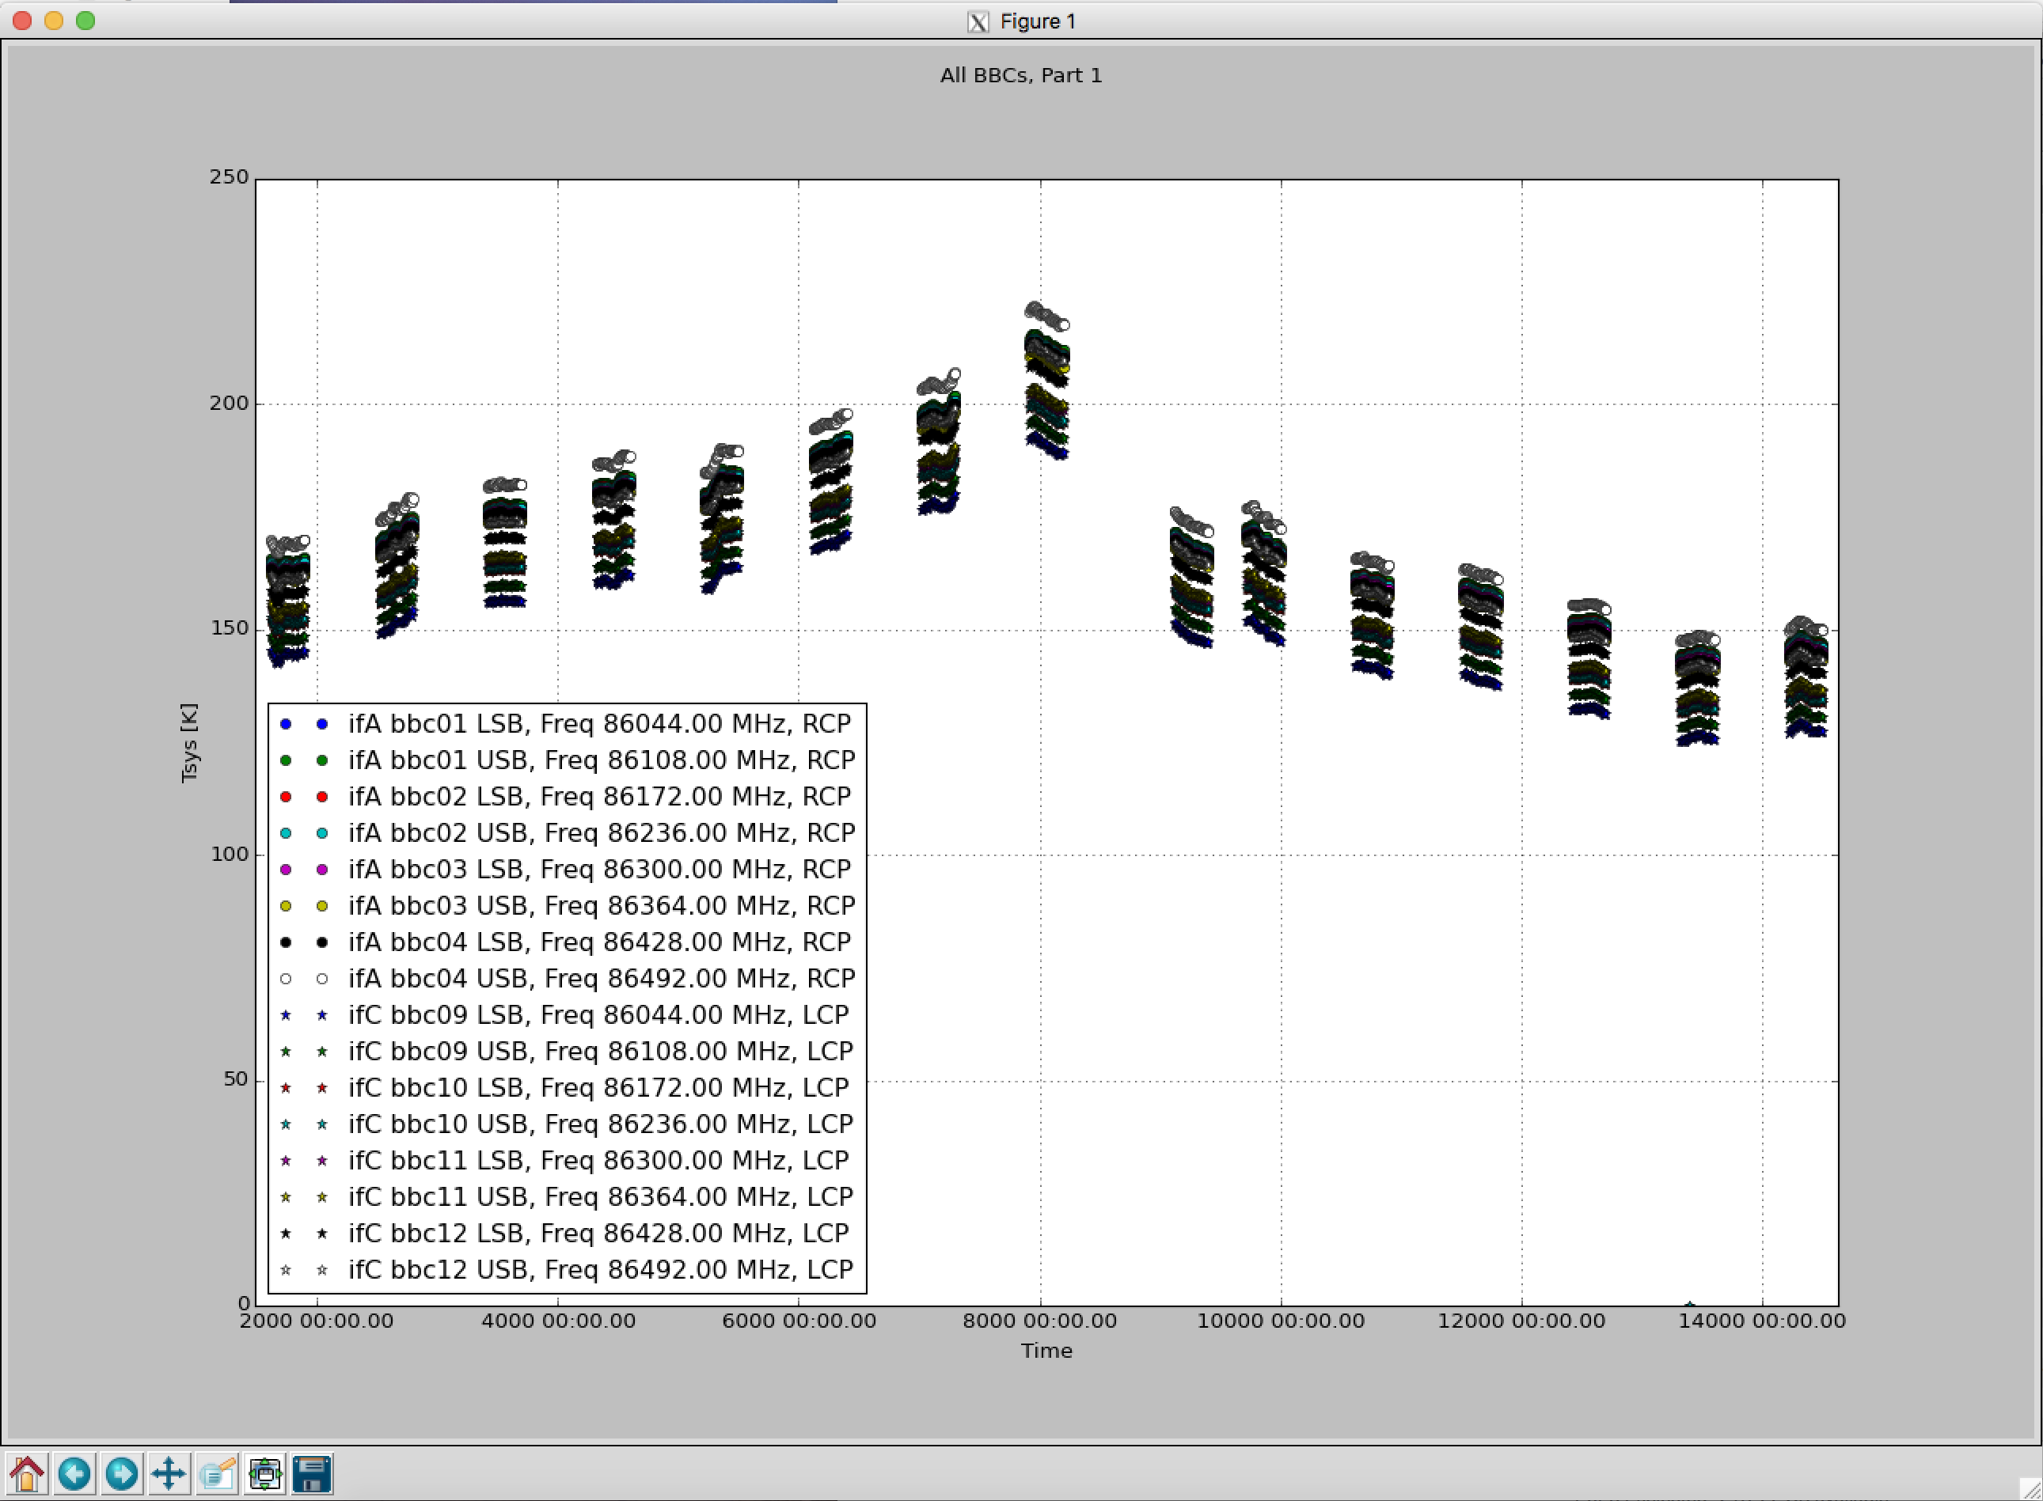Click the plot title All BBCs, Part 1
Screen dimensions: 2043x1501
(1021, 75)
